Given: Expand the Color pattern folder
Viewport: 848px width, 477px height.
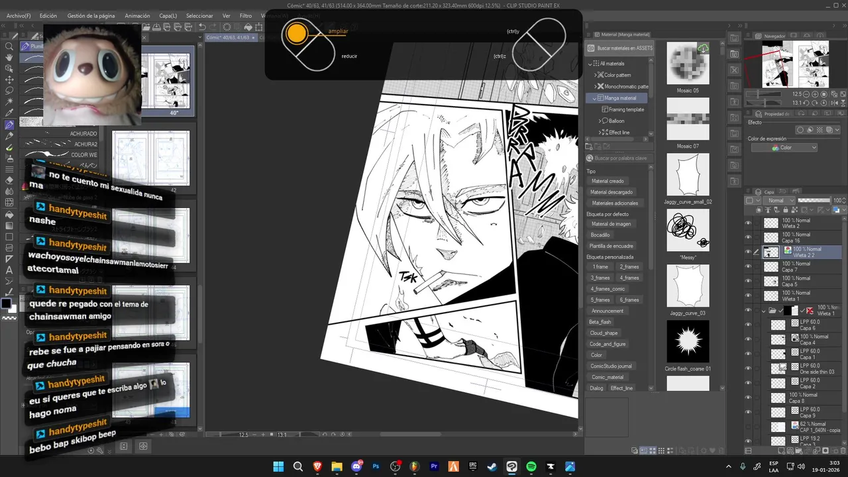Looking at the screenshot, I should coord(596,75).
